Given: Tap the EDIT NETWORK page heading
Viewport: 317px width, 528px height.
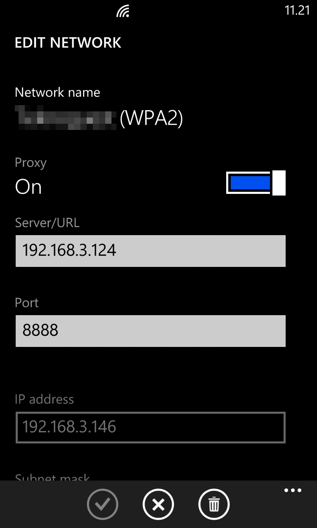Looking at the screenshot, I should coord(68,43).
